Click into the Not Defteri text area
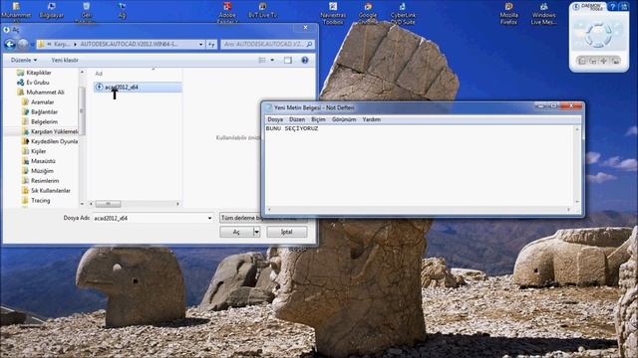This screenshot has width=638, height=358. [x=420, y=166]
